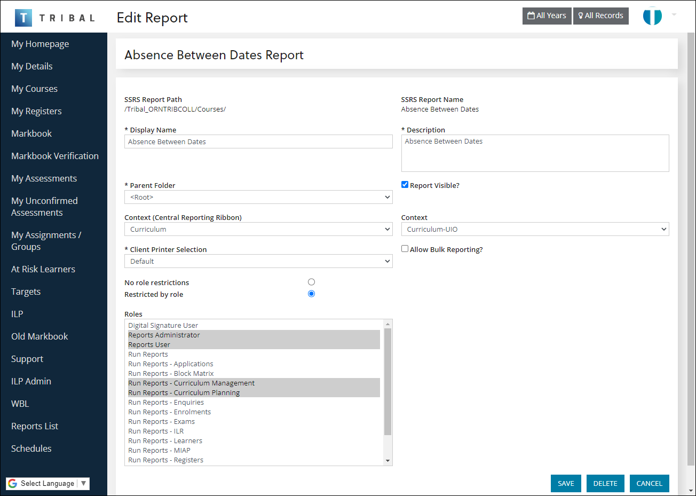Open the All Years calendar filter
Screen dimensions: 696x496
(x=546, y=15)
